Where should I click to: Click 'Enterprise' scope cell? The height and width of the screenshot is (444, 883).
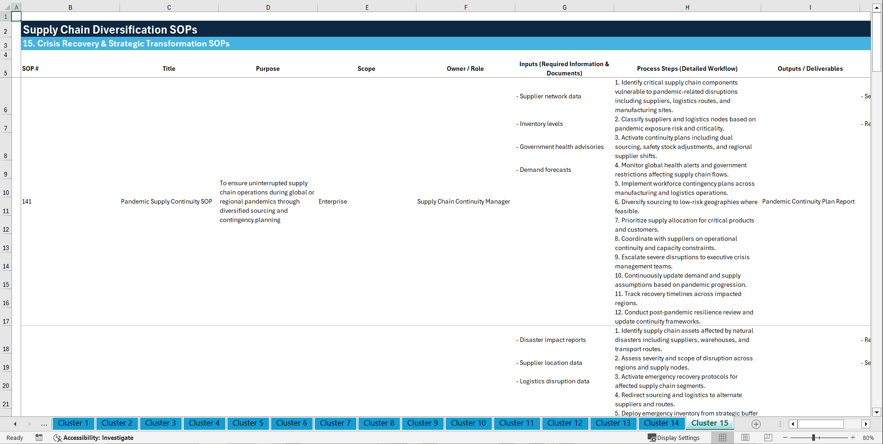click(367, 201)
